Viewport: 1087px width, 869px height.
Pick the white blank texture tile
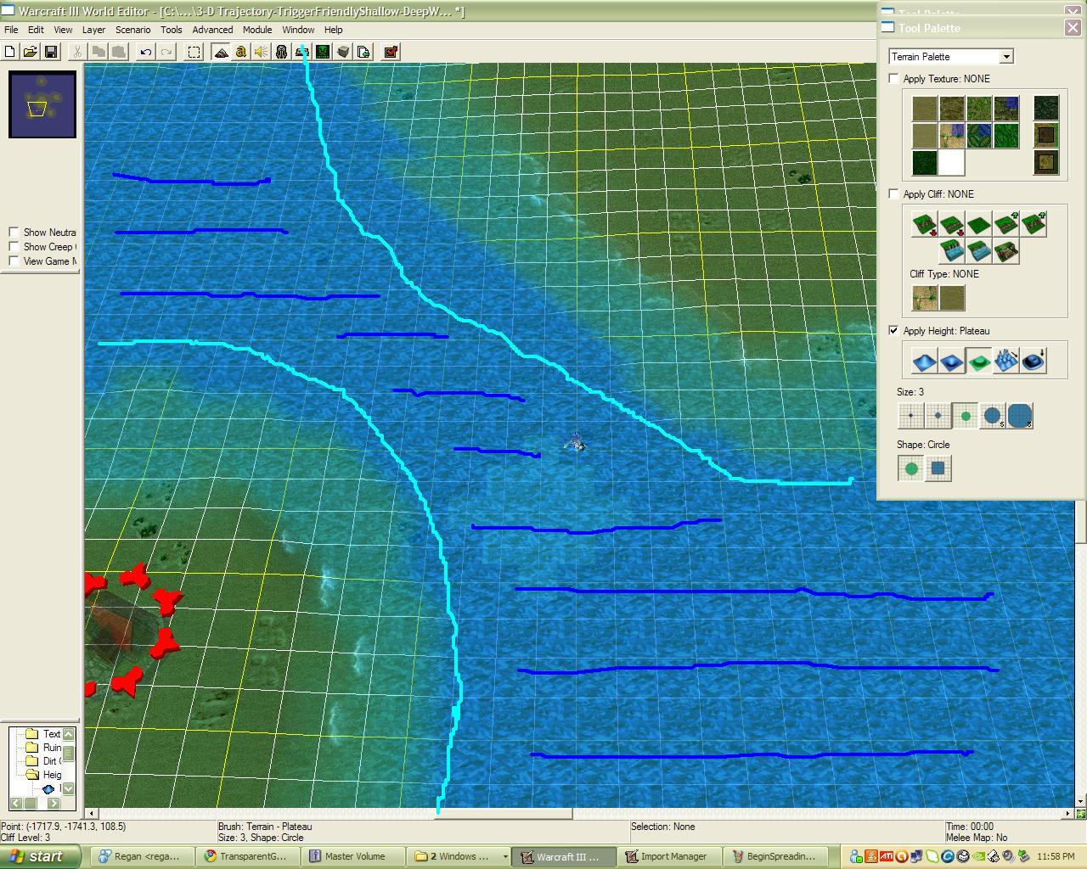[951, 162]
